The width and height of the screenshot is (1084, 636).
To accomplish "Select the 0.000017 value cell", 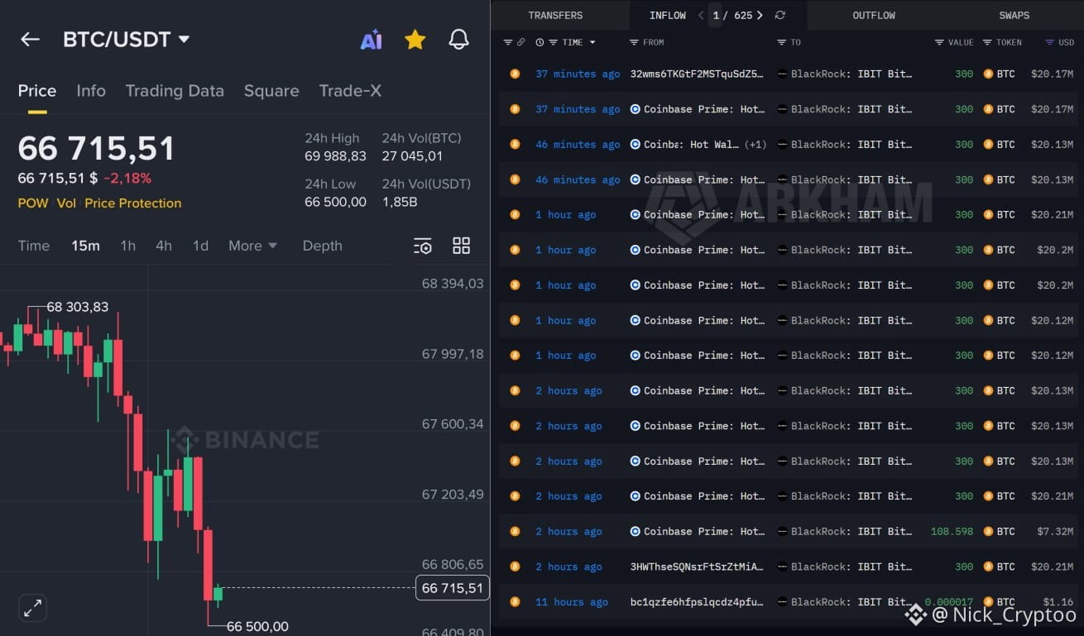I will [949, 602].
